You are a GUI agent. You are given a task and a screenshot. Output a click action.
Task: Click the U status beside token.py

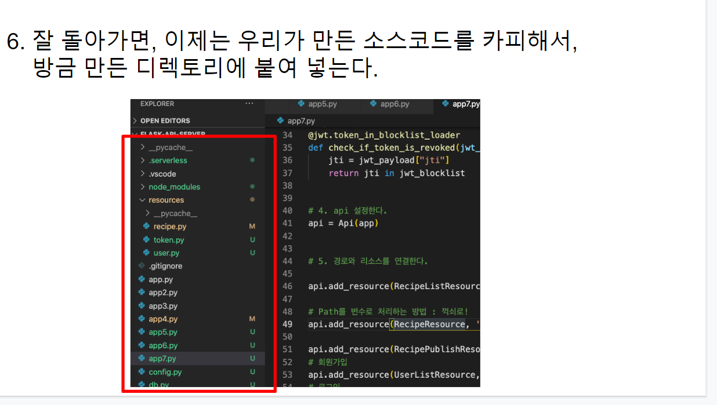(252, 240)
